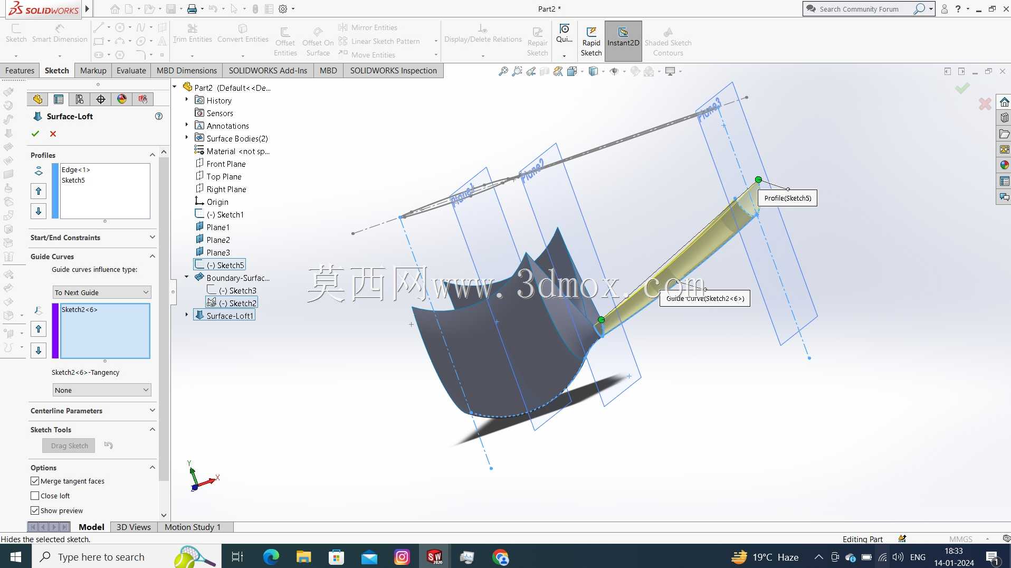Accept the Surface-Loft with green checkmark

click(x=35, y=134)
